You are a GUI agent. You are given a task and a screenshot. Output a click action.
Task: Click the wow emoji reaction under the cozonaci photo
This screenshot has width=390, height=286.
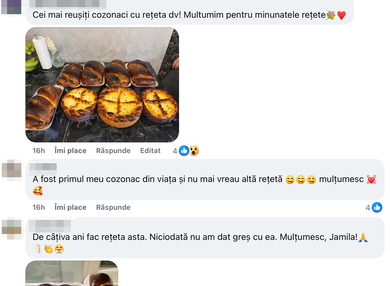194,151
